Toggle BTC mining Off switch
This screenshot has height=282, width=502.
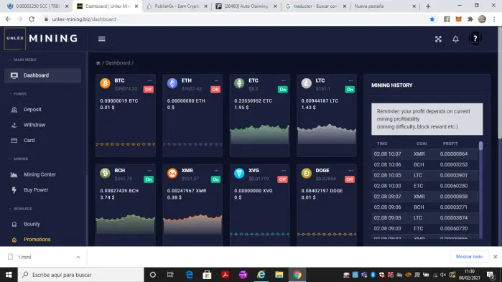(148, 90)
